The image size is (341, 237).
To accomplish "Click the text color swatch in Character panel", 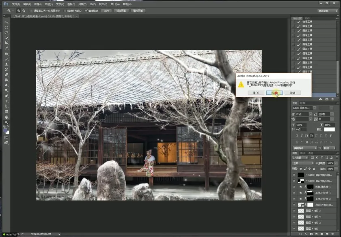I will pos(329,130).
